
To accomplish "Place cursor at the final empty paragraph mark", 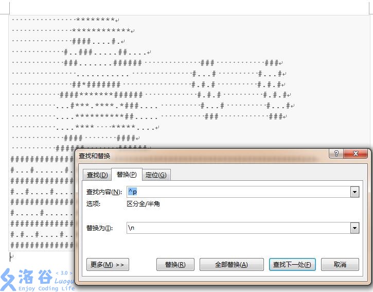I will 12,256.
